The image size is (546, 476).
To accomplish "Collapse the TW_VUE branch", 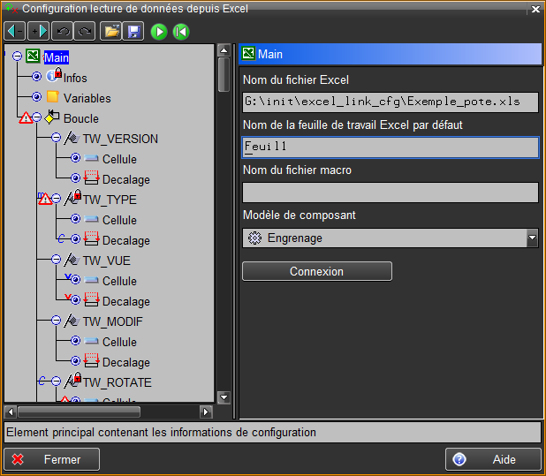I will pyautogui.click(x=57, y=261).
